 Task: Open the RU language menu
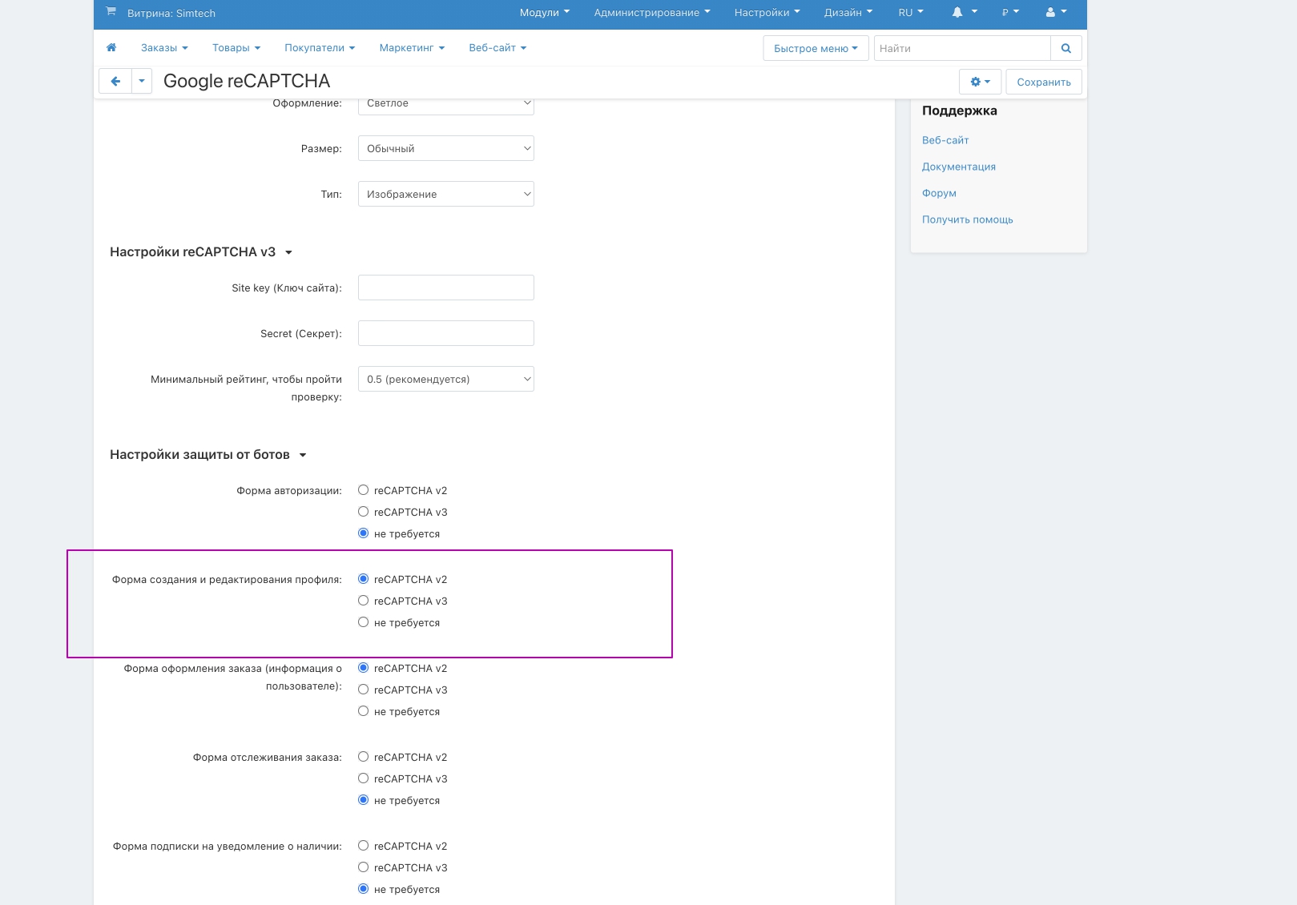(911, 12)
